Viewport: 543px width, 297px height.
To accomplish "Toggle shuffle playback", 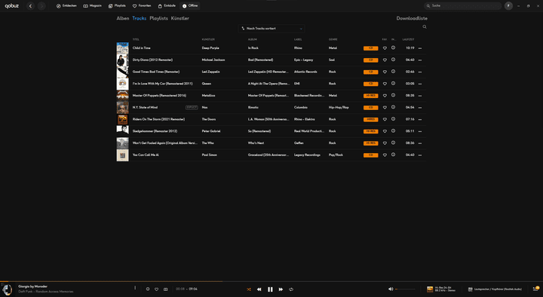I will pos(249,289).
